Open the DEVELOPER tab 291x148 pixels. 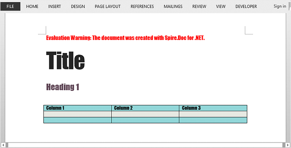coord(246,6)
